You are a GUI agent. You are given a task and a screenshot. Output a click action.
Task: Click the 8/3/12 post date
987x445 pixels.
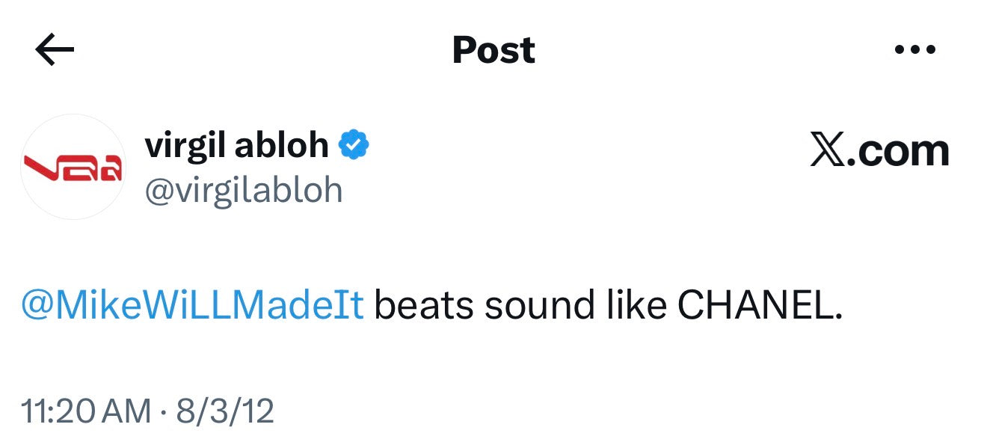click(x=224, y=412)
